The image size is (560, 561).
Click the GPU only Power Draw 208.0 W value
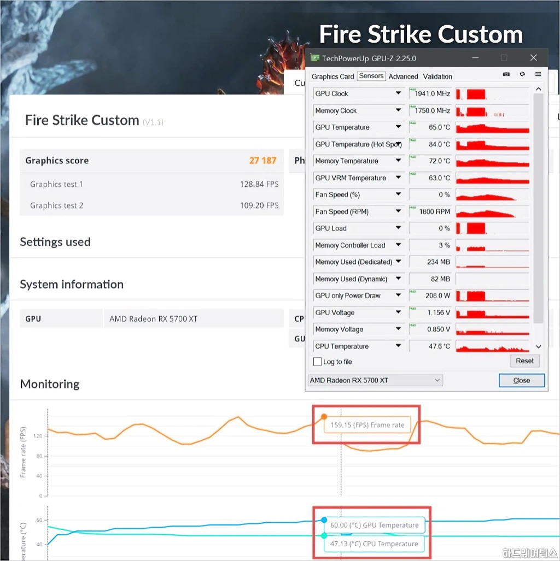[x=430, y=296]
